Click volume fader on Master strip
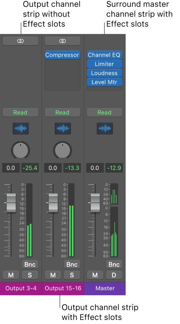This screenshot has height=324, width=180. point(95,203)
